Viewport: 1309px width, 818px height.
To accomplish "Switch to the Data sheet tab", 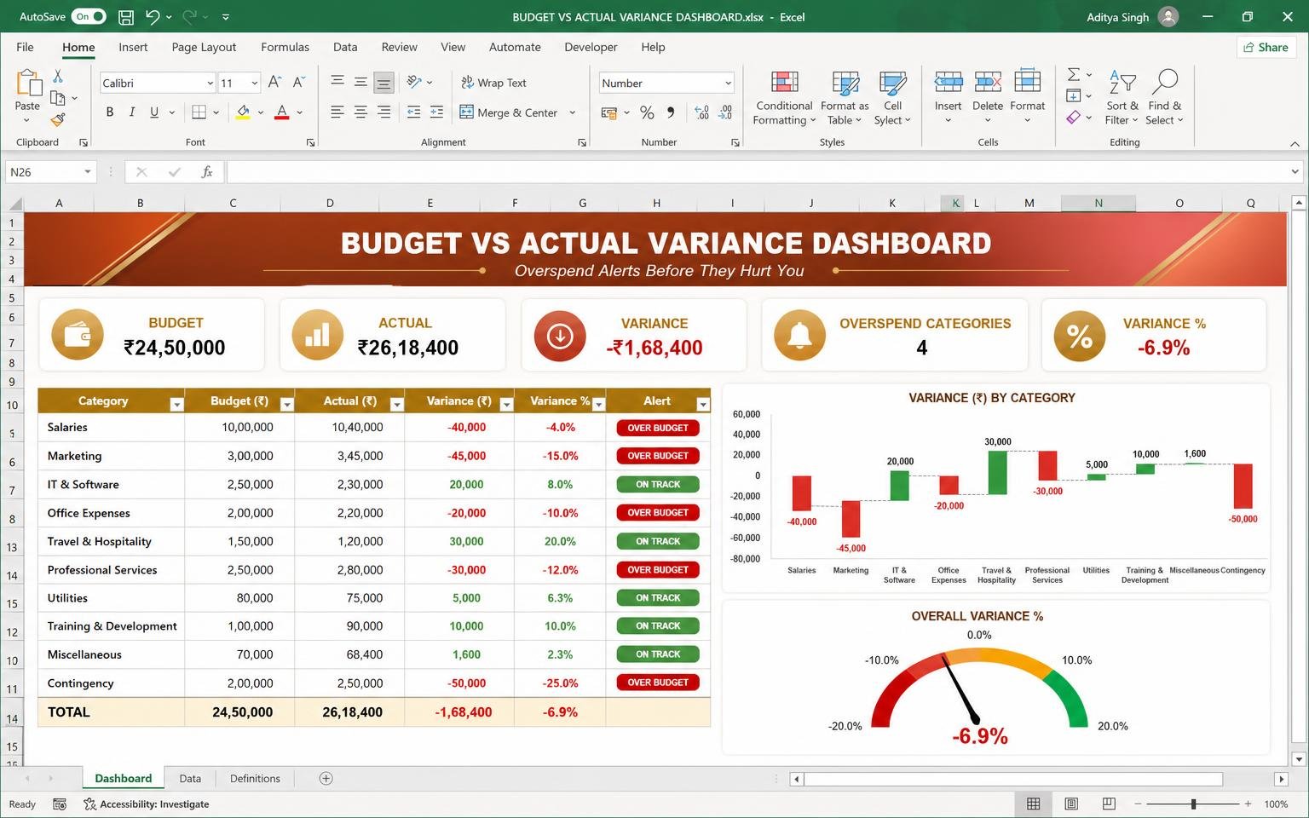I will [x=190, y=778].
